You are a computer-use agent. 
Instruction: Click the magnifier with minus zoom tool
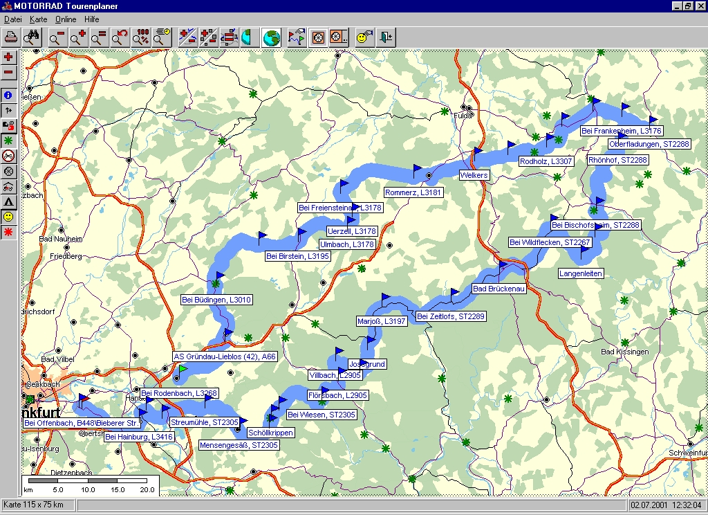pos(57,37)
